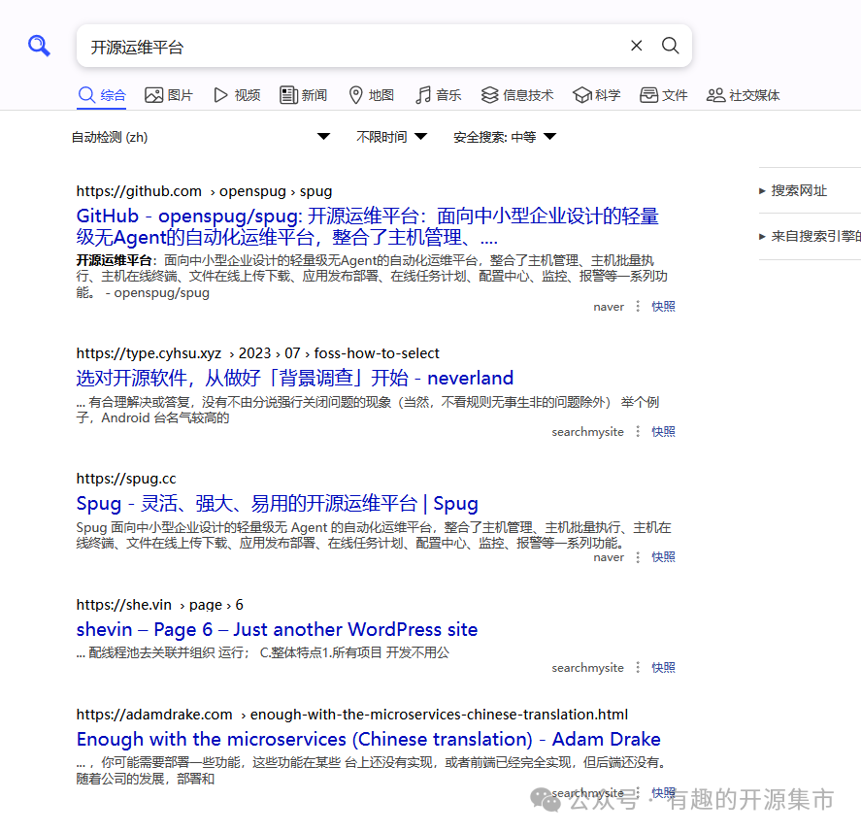
Task: Open more options dots for GitHub result
Action: click(x=638, y=306)
